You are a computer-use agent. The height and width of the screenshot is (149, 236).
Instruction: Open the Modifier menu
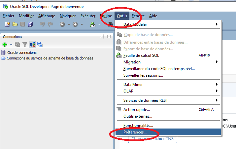point(26,16)
